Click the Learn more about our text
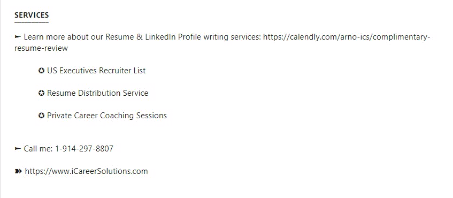Screen dimensions: 453x198 (x=64, y=37)
